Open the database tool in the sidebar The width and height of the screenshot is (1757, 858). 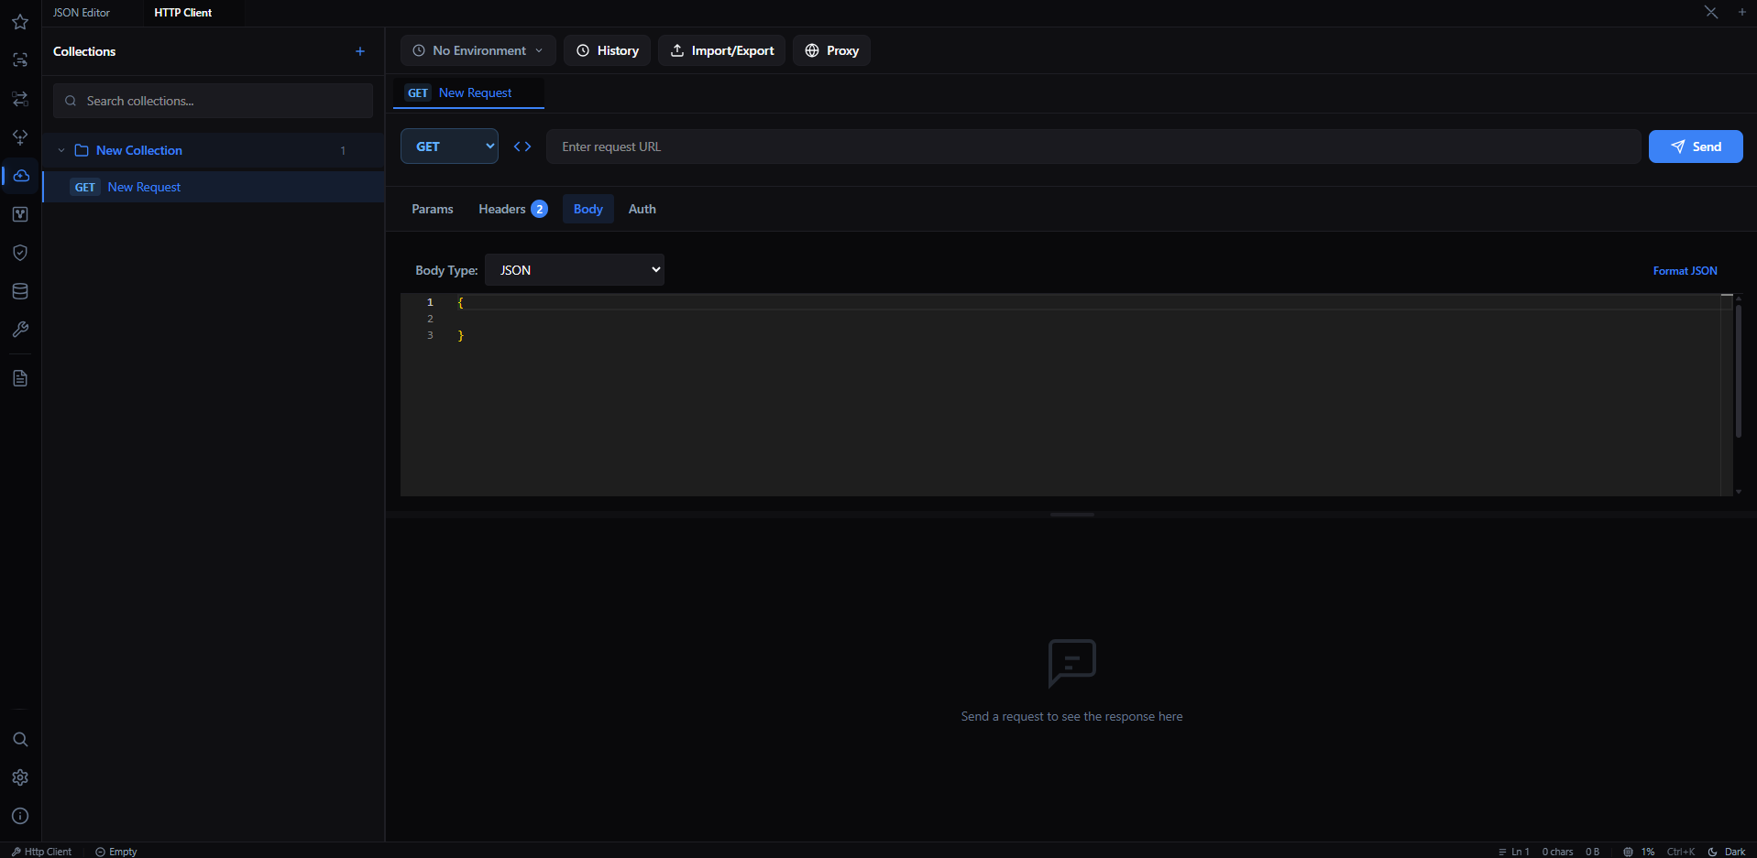click(19, 291)
